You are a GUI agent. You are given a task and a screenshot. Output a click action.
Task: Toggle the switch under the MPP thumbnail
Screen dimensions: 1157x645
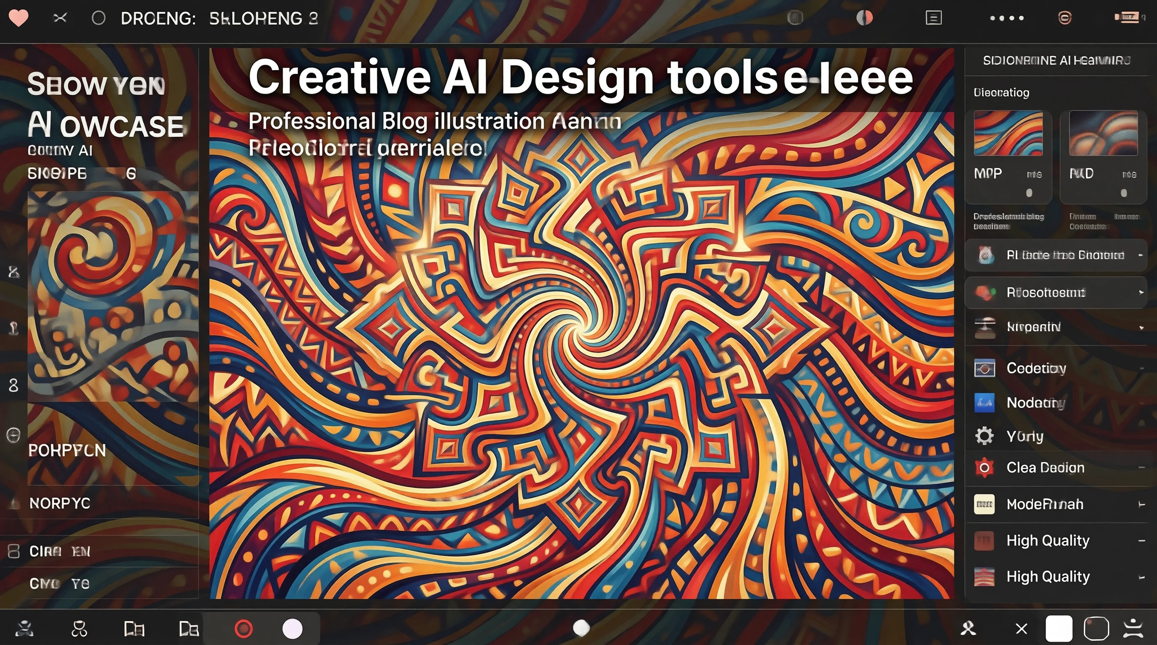(1029, 193)
